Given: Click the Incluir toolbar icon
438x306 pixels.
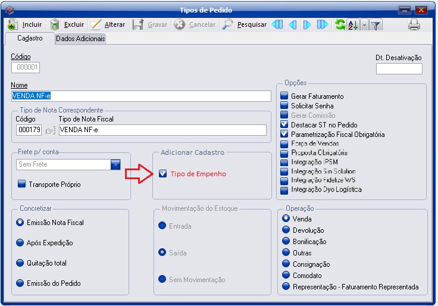Looking at the screenshot, I should click(x=13, y=24).
